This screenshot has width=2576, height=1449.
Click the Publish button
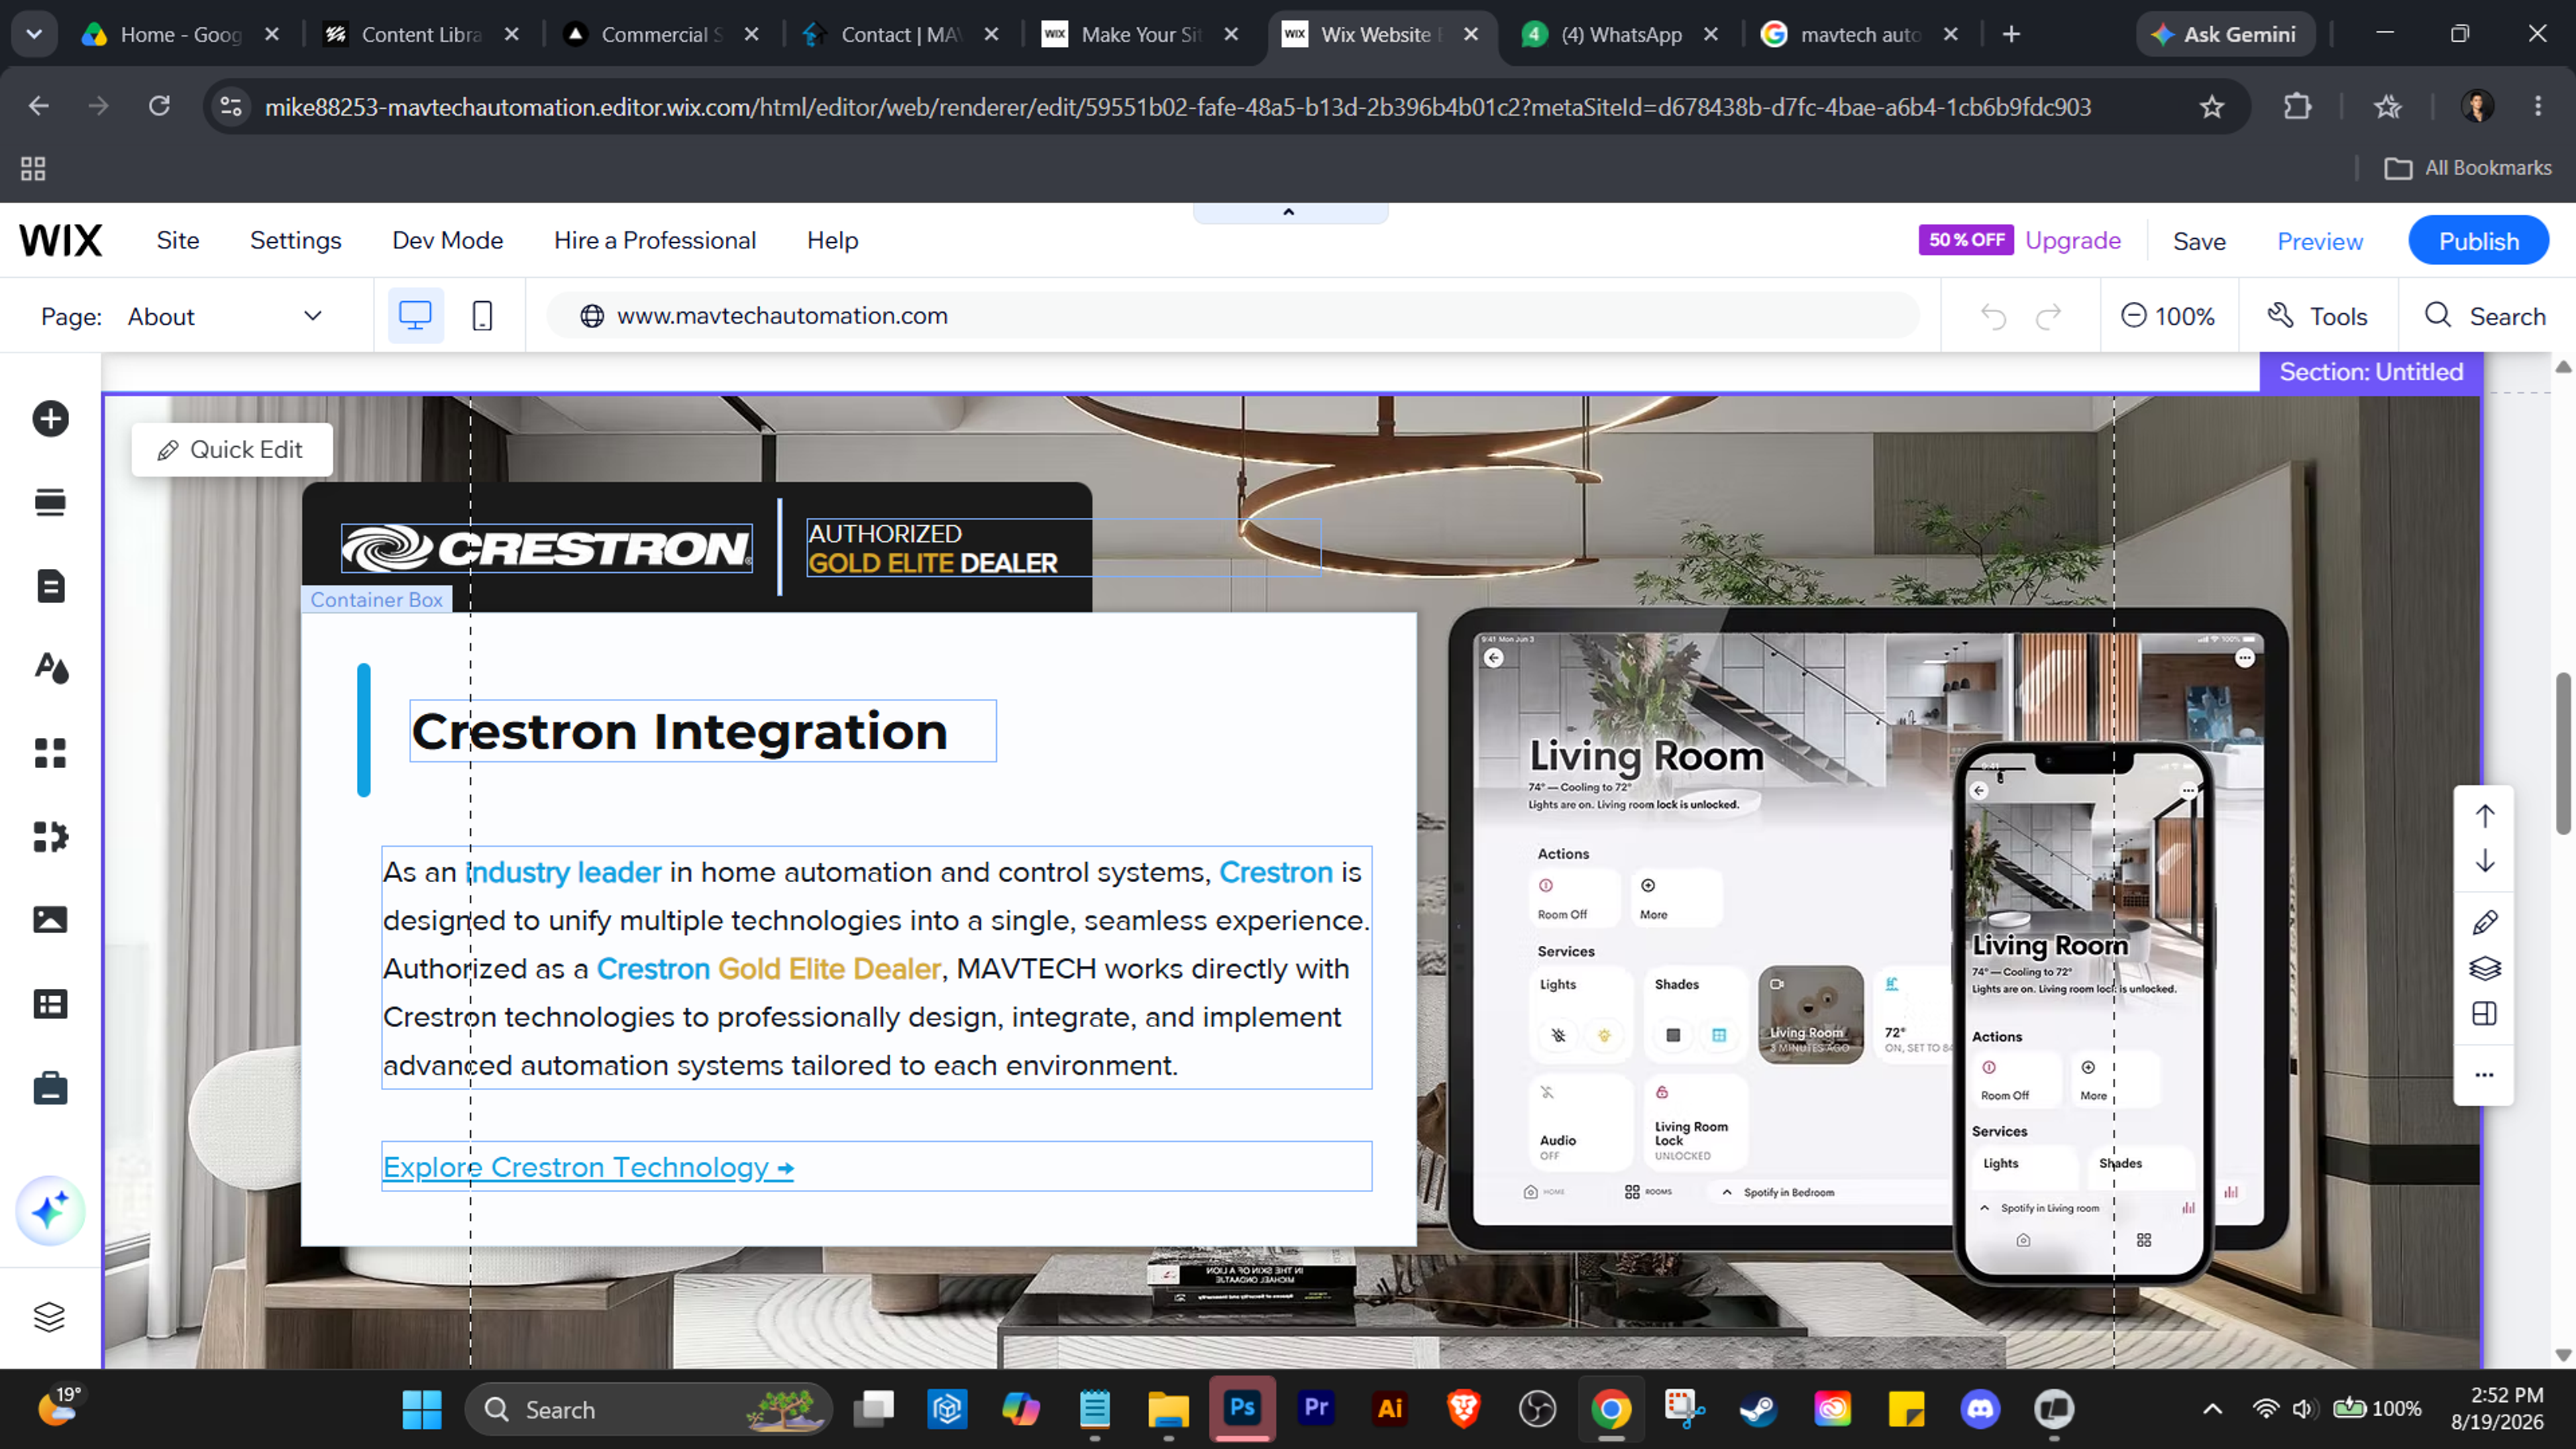2478,241
